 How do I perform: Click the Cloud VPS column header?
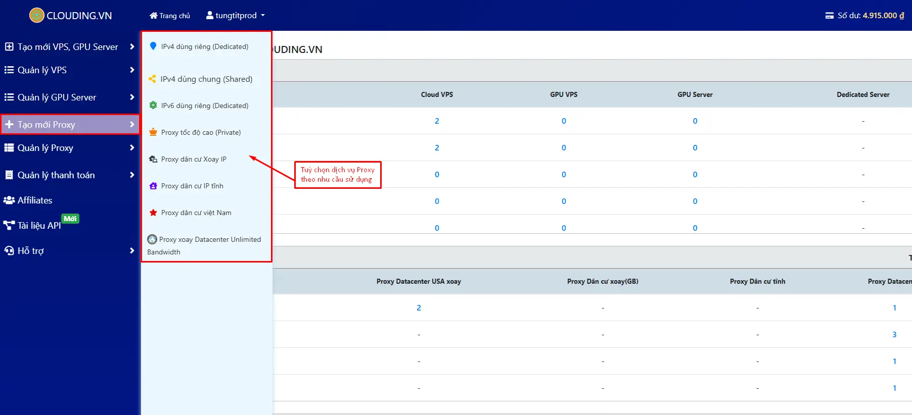click(x=437, y=94)
